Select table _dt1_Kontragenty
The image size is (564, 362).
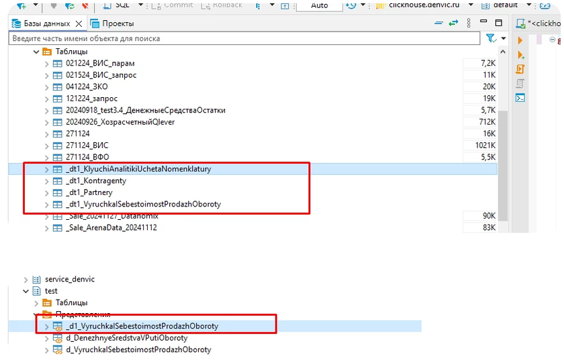coord(96,181)
